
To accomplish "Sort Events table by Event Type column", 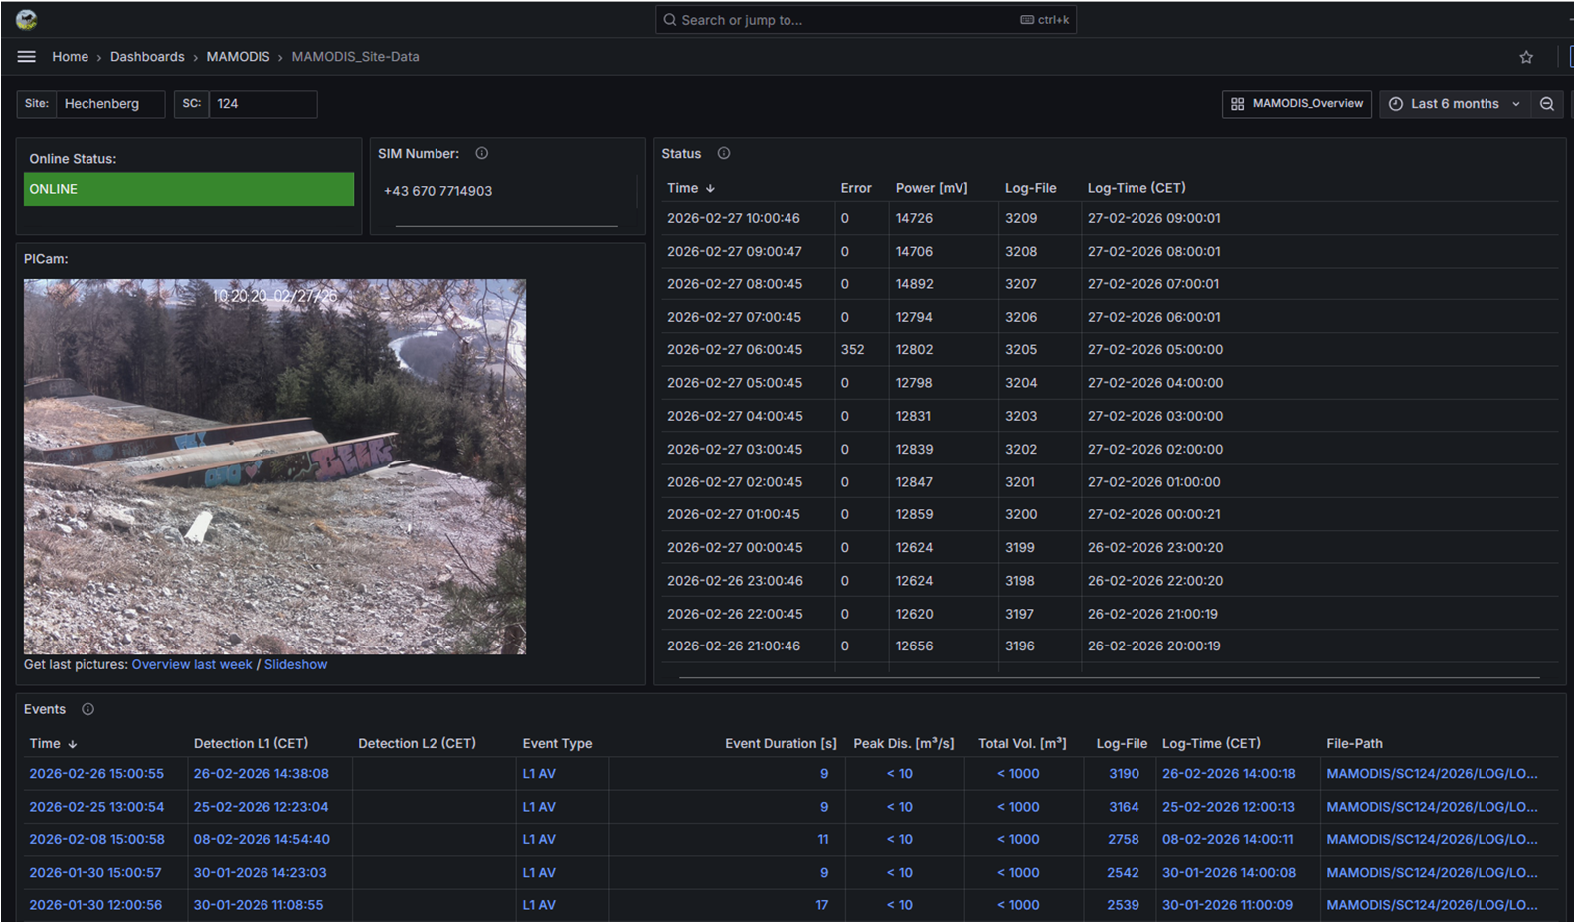I will click(x=557, y=743).
